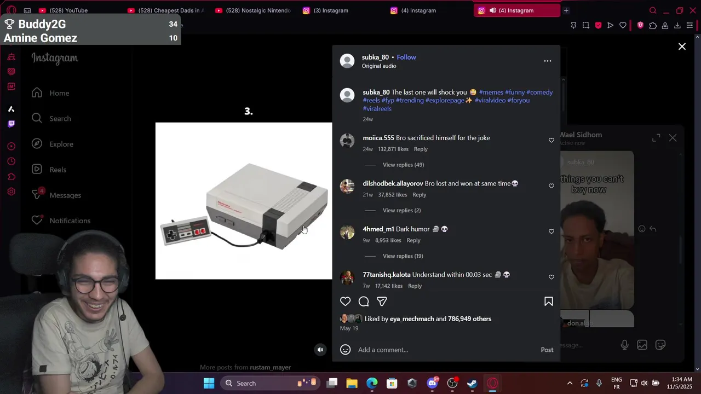Close Wael Sidhom chat panel

point(673,138)
